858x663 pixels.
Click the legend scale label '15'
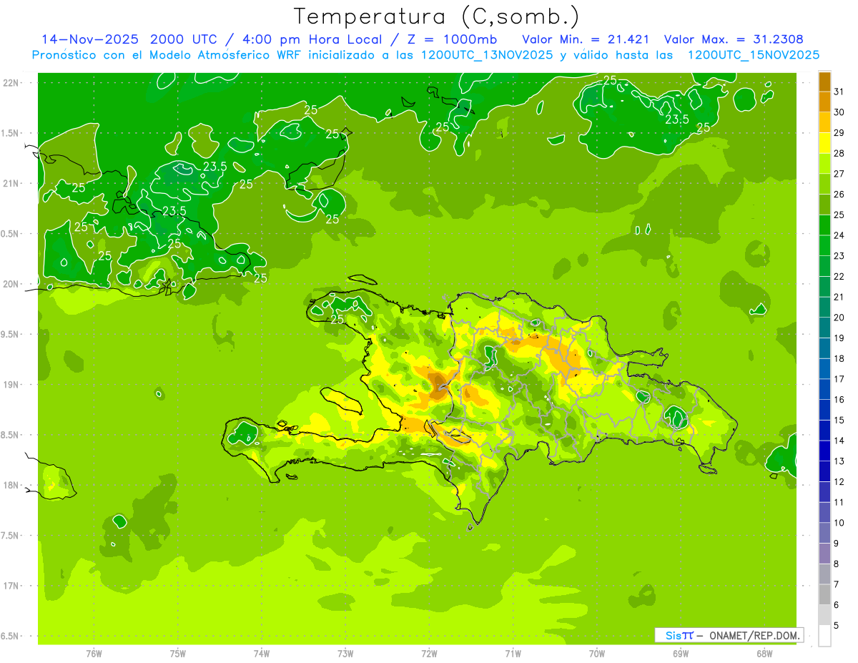click(839, 421)
